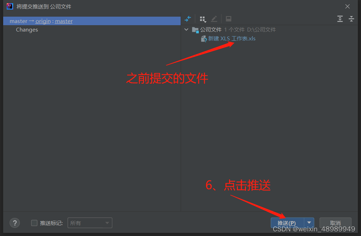Click the 取消 button
The width and height of the screenshot is (361, 236).
[335, 223]
